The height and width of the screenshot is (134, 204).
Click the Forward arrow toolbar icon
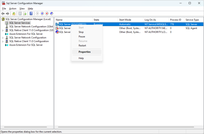tap(8, 14)
